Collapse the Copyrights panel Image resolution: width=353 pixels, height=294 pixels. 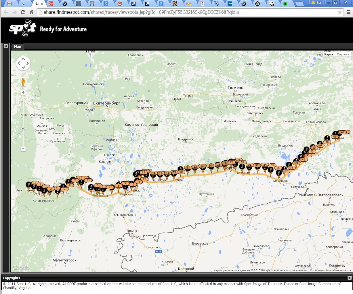tap(349, 278)
